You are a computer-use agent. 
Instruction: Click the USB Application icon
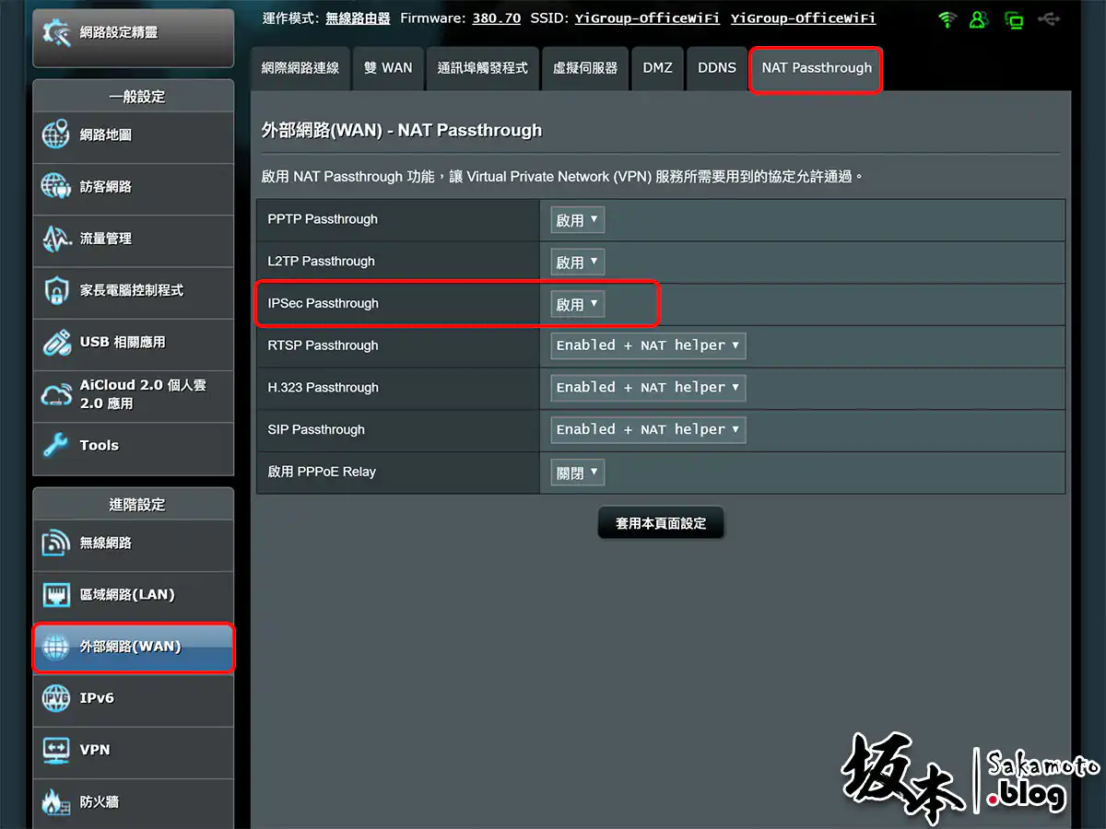56,343
